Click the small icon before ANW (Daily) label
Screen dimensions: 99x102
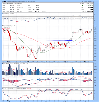3,26
